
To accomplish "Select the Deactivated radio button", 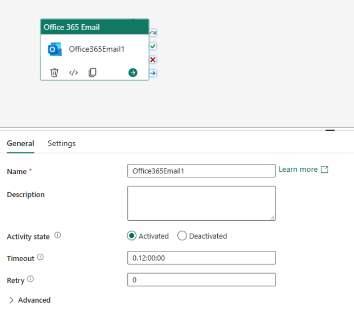I will point(182,236).
